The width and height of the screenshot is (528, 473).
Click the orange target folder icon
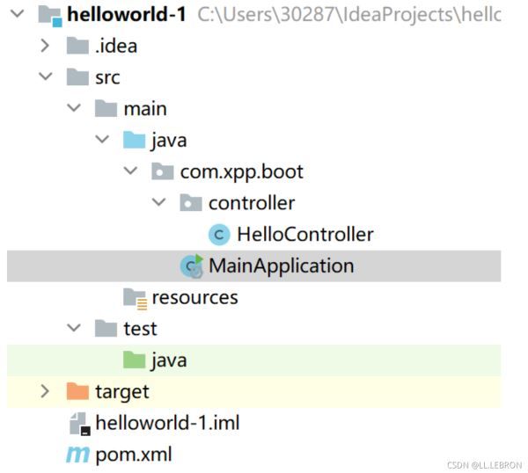click(77, 391)
